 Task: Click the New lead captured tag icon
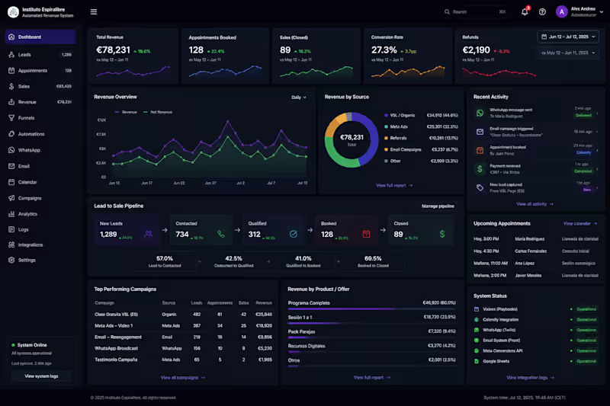coord(480,187)
